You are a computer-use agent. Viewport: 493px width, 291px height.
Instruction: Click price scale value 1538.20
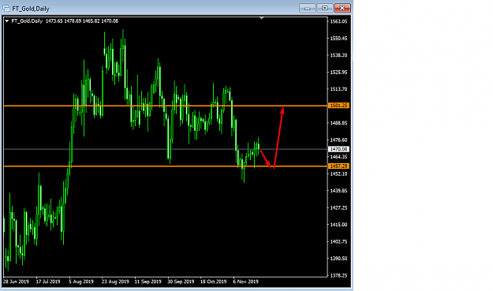(338, 55)
